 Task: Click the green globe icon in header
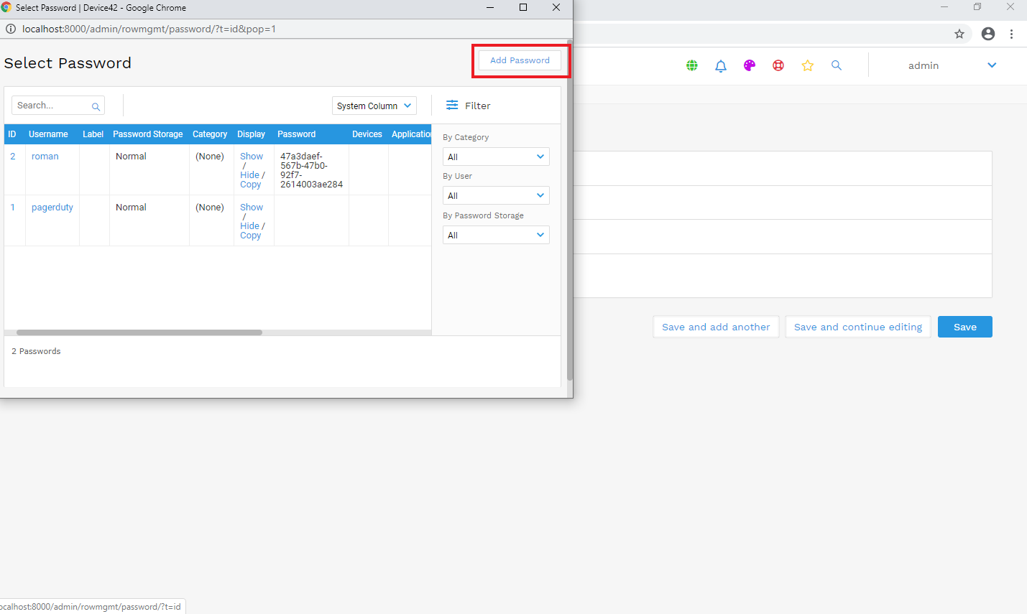pyautogui.click(x=691, y=65)
